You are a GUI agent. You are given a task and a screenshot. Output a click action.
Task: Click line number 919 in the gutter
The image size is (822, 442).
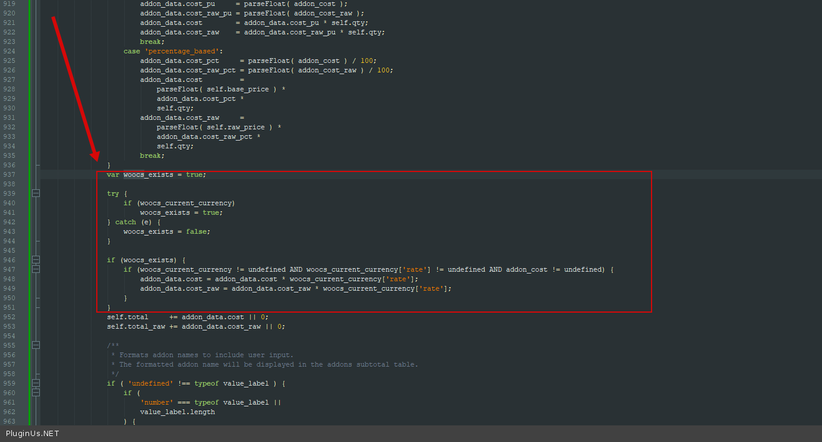click(9, 4)
